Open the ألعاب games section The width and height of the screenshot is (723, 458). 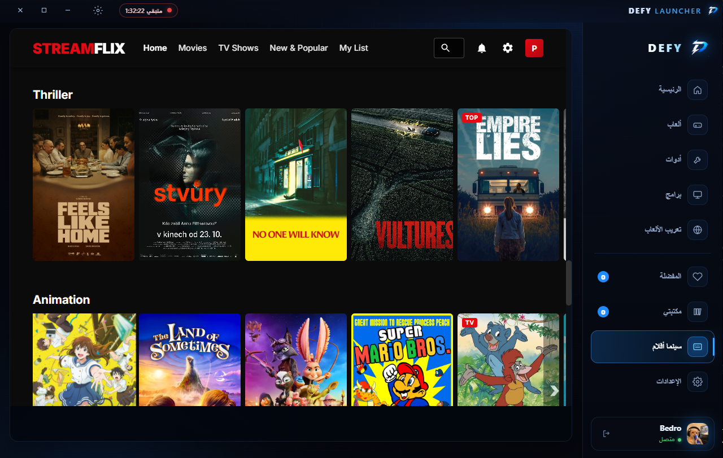pyautogui.click(x=652, y=125)
